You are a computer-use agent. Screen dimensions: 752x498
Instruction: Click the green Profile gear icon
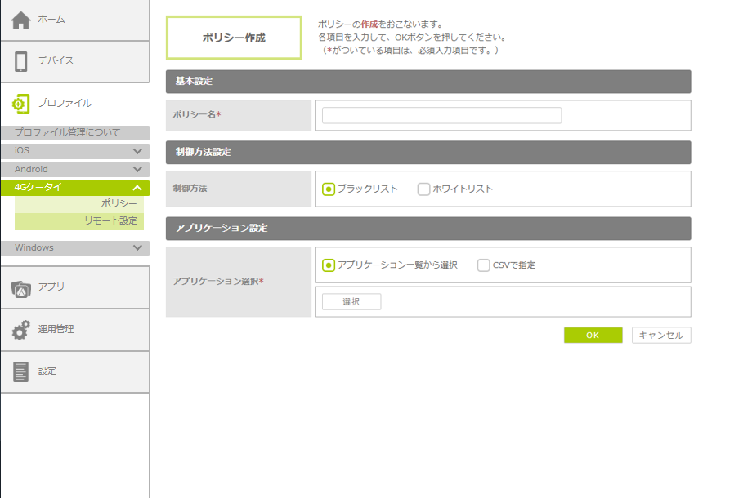[21, 104]
